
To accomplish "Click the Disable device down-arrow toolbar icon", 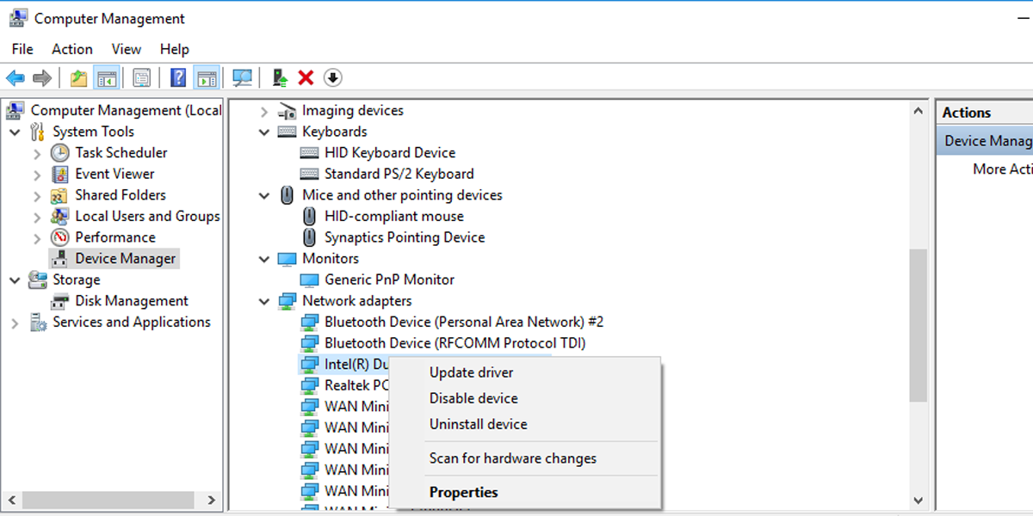I will tap(332, 77).
